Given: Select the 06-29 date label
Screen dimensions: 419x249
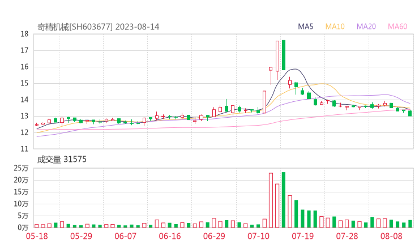Looking at the screenshot, I should [213, 236].
